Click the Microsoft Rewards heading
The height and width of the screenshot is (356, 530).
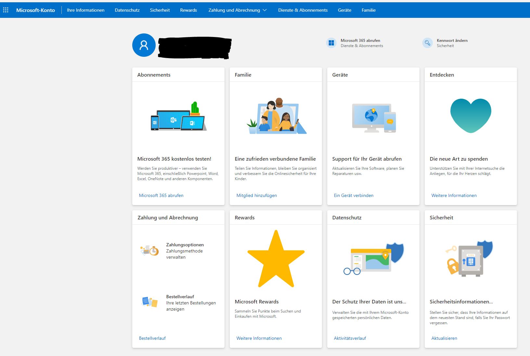tap(257, 301)
